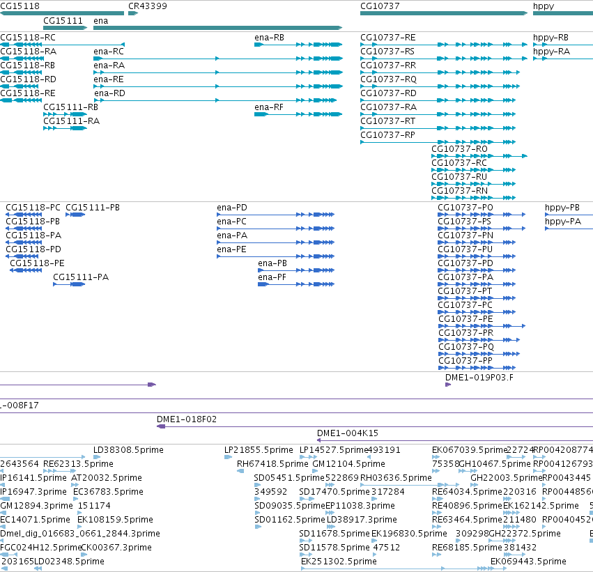This screenshot has height=572, width=593.
Task: Open CG15111-RB transcript label
Action: click(x=70, y=107)
